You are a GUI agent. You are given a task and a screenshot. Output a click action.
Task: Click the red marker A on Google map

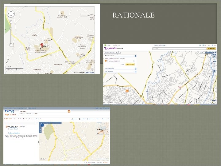pyautogui.click(x=42, y=45)
